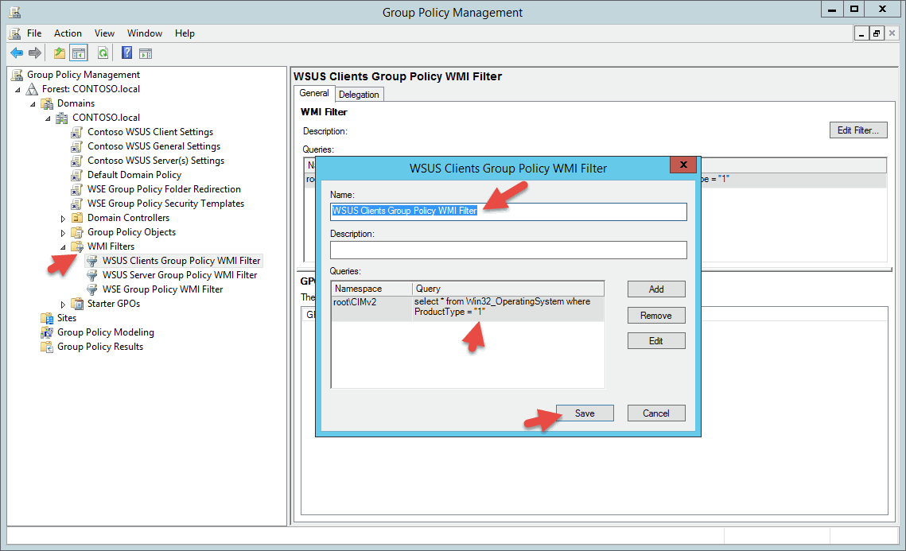Viewport: 906px width, 551px height.
Task: Click the Namespace column header
Action: (x=371, y=289)
